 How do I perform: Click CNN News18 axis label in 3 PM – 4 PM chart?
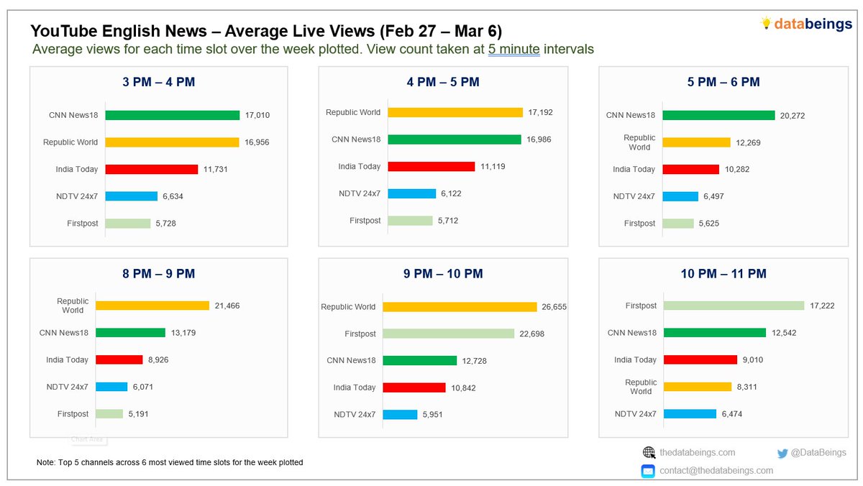(x=74, y=115)
